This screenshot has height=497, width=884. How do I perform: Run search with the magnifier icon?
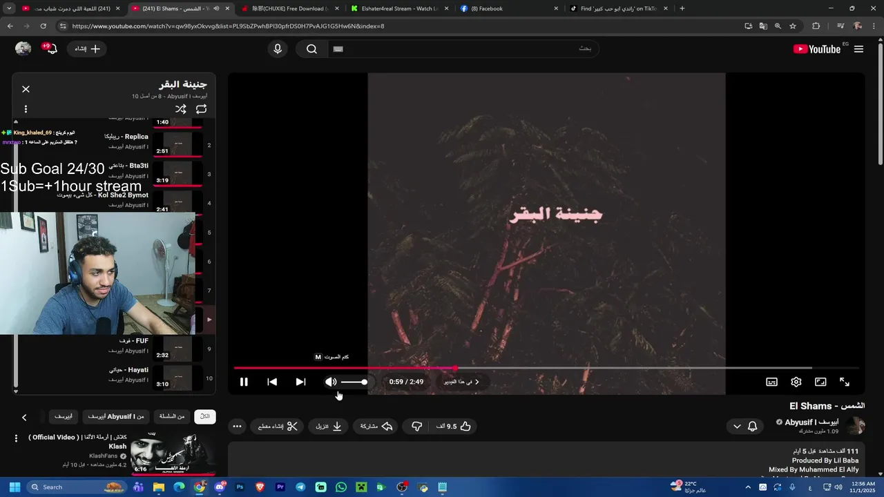point(311,49)
